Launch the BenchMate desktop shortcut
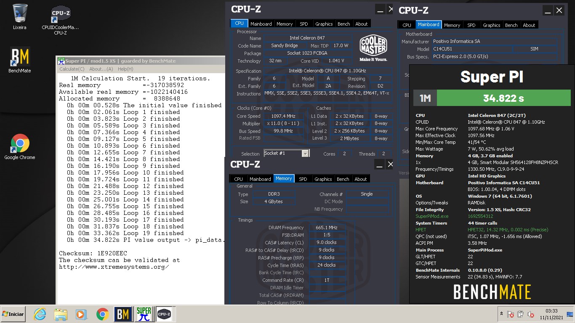575x323 pixels. click(x=20, y=60)
